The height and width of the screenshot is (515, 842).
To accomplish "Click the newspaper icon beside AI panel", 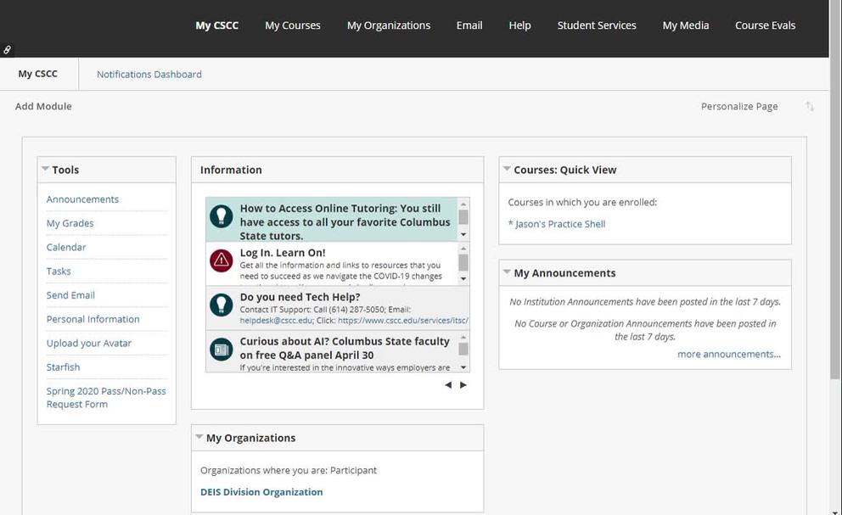I will click(222, 349).
